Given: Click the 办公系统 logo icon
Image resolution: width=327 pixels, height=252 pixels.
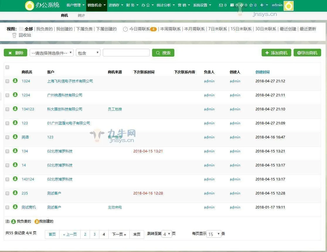Looking at the screenshot, I should tap(29, 6).
